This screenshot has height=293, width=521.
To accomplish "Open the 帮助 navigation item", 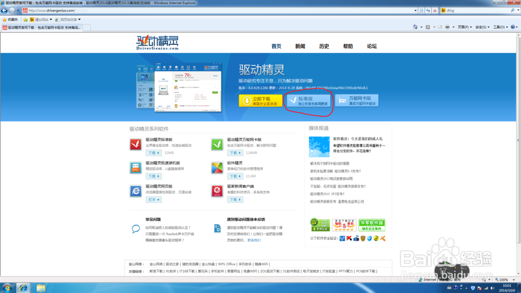I will pos(348,46).
